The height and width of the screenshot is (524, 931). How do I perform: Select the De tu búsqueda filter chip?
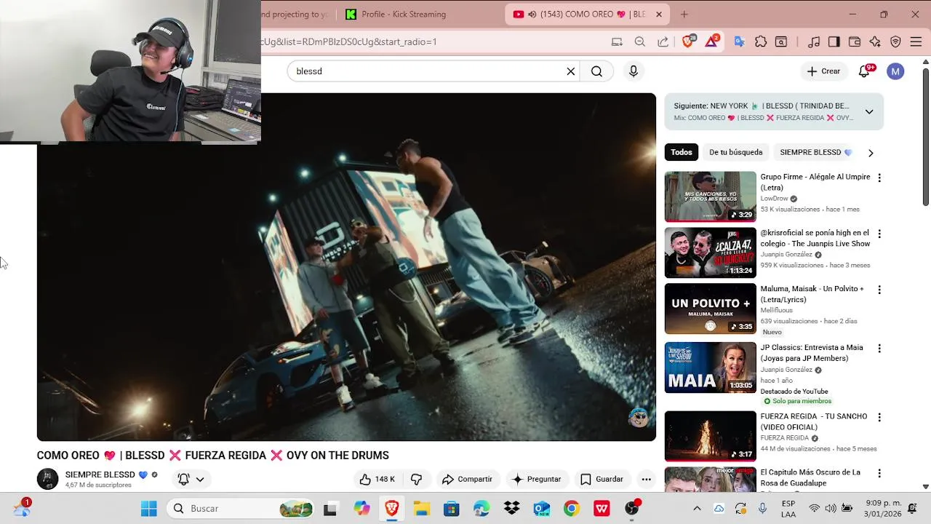click(x=736, y=152)
